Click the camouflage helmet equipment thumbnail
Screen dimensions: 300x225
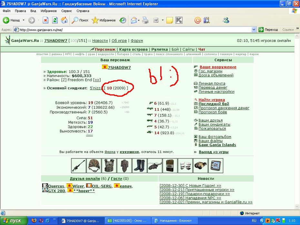click(x=94, y=166)
